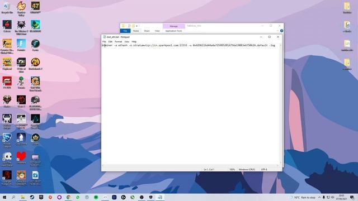The image size is (358, 201).
Task: Click 'UTF-8' in Notepad status bar
Action: coord(264,170)
